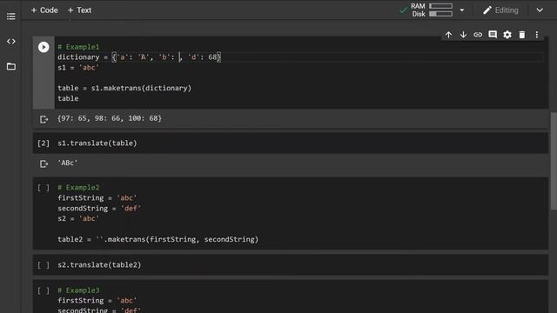Open more cell actions three-dot menu
Screen dimensions: 557x313
(x=537, y=35)
